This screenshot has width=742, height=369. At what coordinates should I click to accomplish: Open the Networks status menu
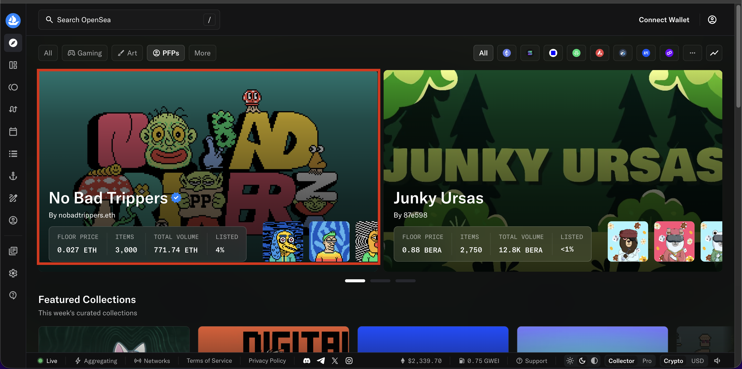[152, 361]
